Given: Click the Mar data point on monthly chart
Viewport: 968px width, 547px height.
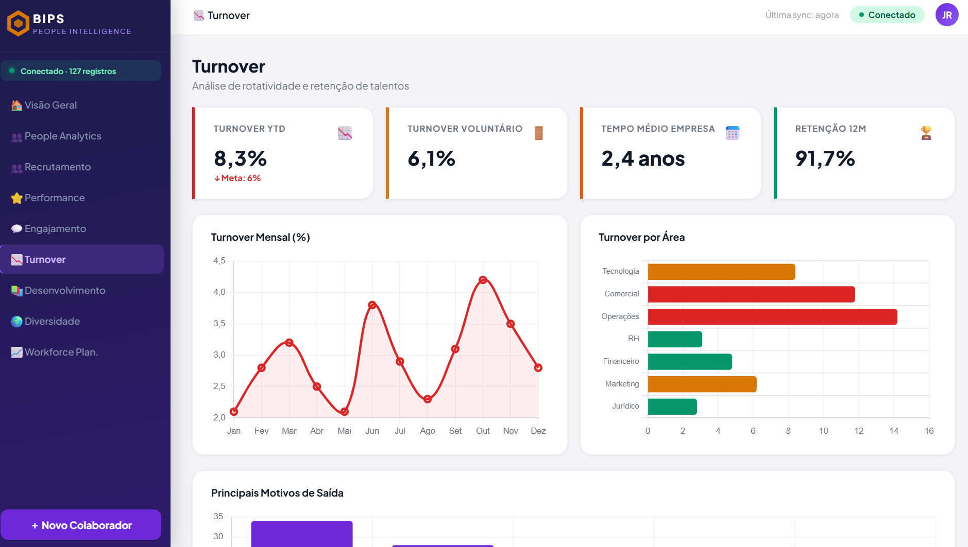Looking at the screenshot, I should point(289,343).
